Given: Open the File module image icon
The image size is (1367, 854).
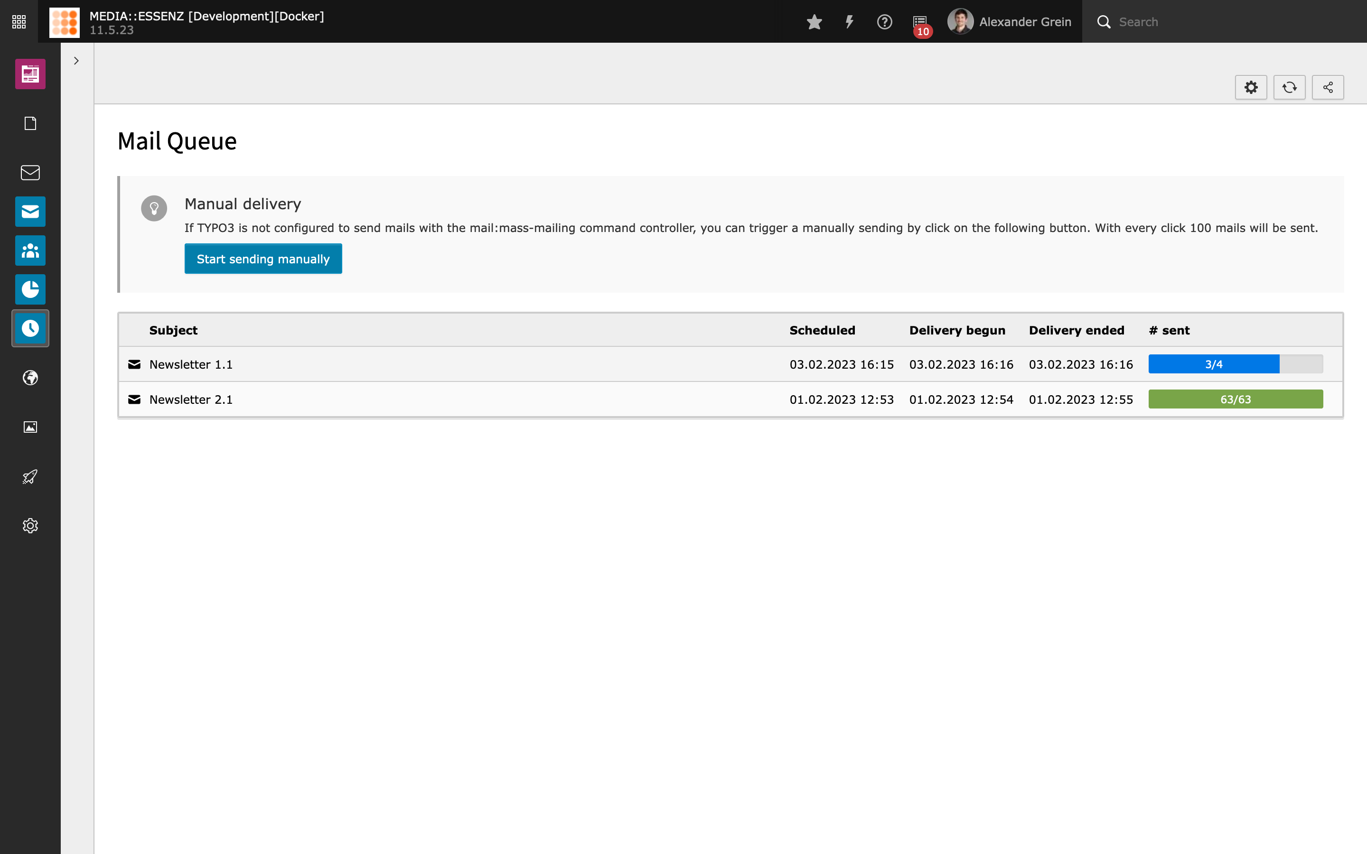Looking at the screenshot, I should tap(30, 427).
